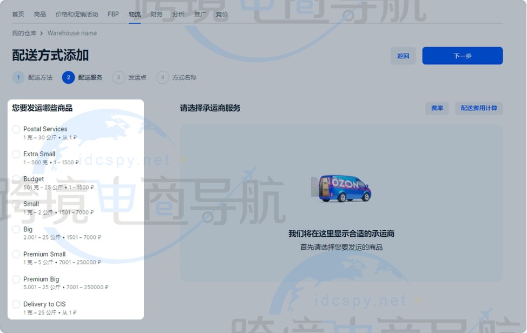Select the Delivery to CIS option
The width and height of the screenshot is (527, 333).
(16, 304)
